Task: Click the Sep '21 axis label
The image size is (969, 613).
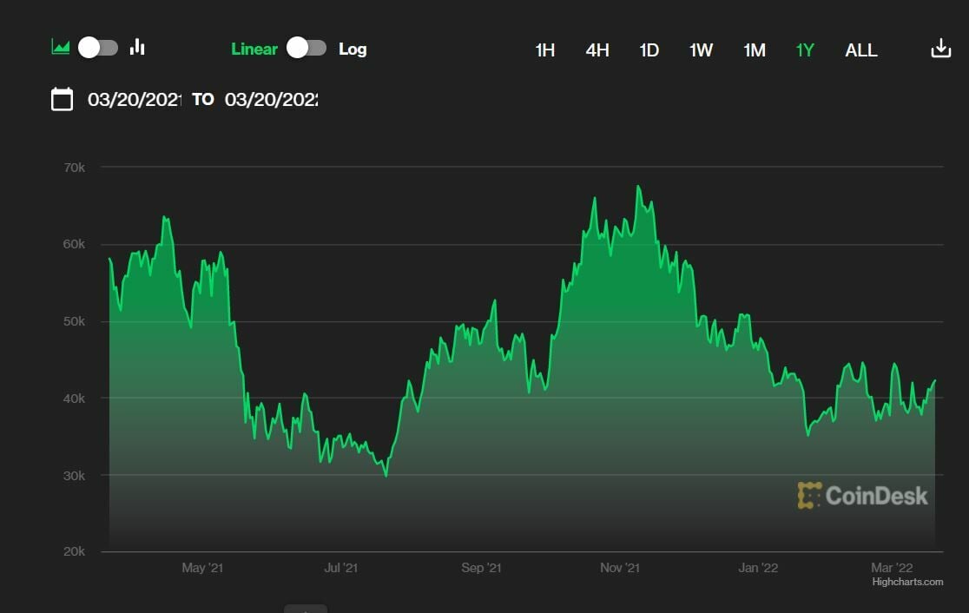Action: point(481,567)
